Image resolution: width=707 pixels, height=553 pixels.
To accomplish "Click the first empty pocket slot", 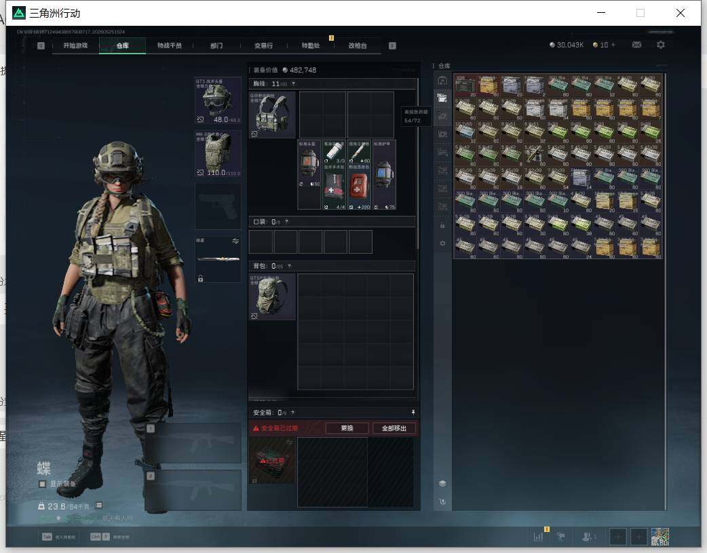I will pos(261,242).
